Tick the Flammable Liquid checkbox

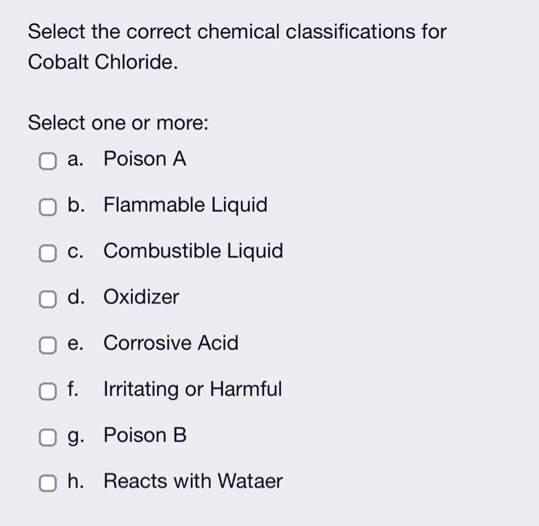click(48, 207)
